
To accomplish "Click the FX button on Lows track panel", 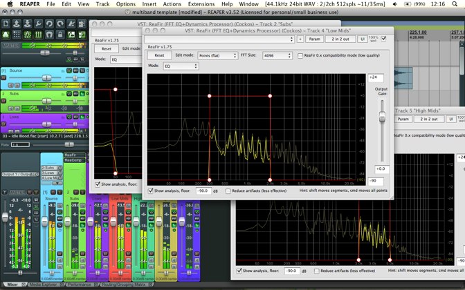I will click(x=82, y=117).
